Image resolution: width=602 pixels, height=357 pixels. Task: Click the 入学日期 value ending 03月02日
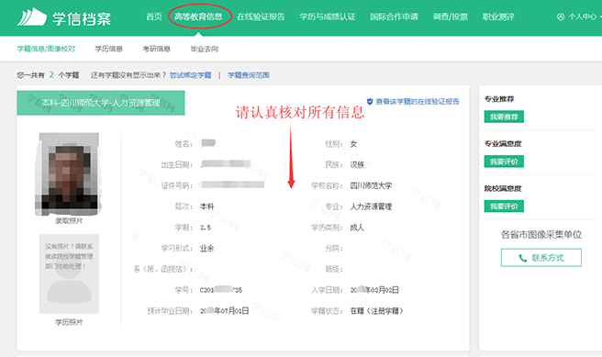tap(374, 290)
